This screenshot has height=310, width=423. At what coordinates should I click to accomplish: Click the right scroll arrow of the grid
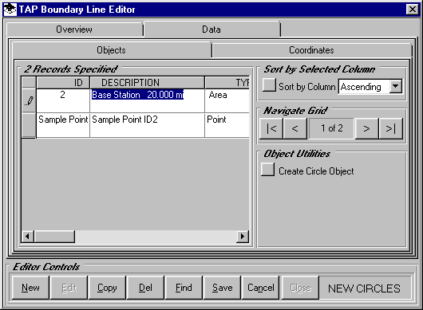[243, 236]
